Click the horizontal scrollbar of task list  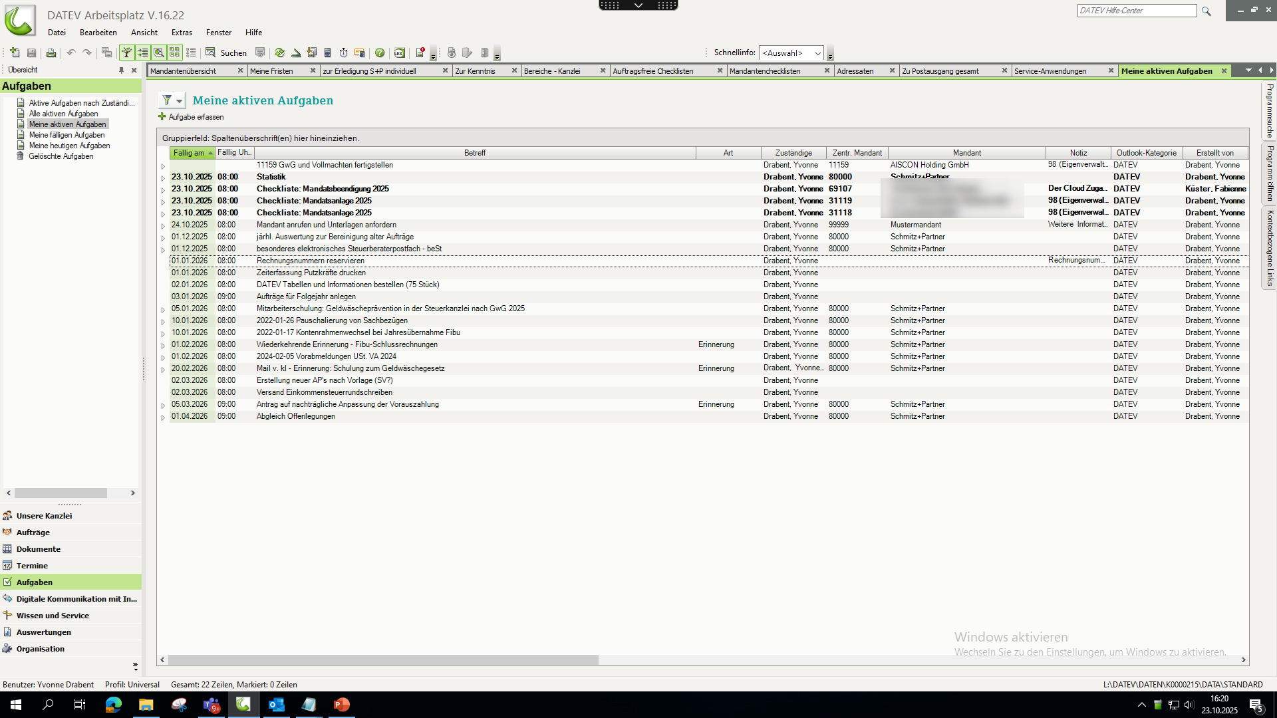[383, 660]
